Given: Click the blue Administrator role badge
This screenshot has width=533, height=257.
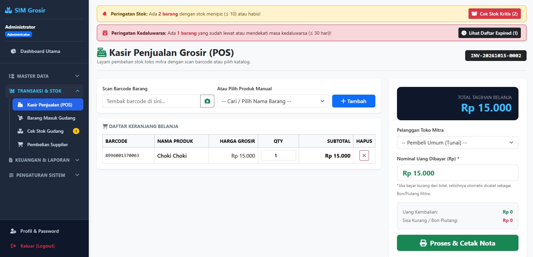Looking at the screenshot, I should (19, 34).
